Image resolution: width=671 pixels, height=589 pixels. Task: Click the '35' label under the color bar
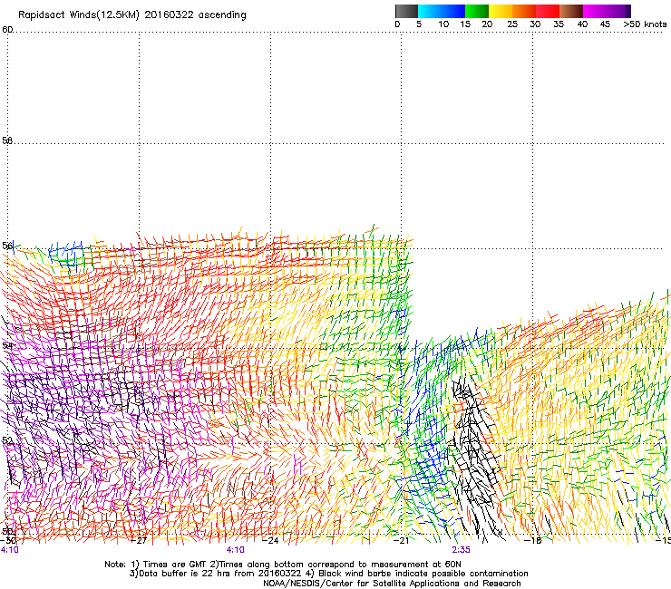click(x=559, y=24)
